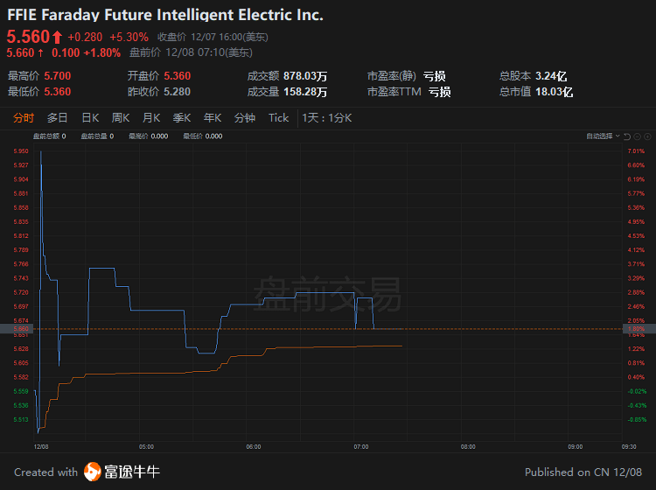Image resolution: width=656 pixels, height=490 pixels.
Task: Click the chart reset undo arrow icon
Action: [627, 136]
